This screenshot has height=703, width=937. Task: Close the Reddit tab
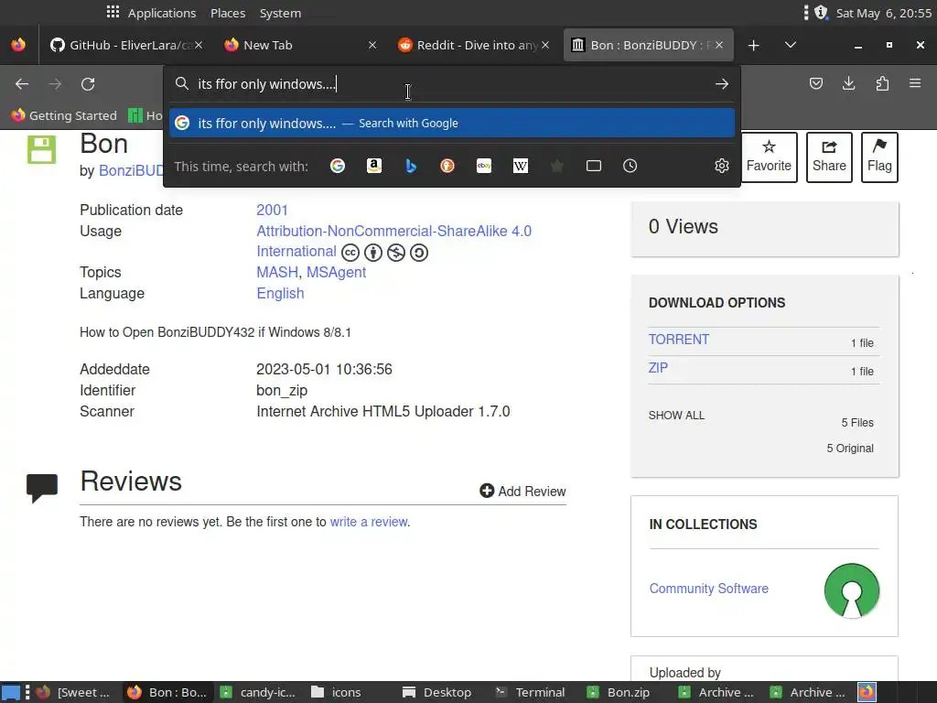545,45
